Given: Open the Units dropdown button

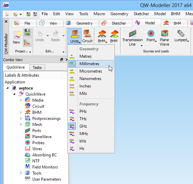Looking at the screenshot, I should [74, 36].
